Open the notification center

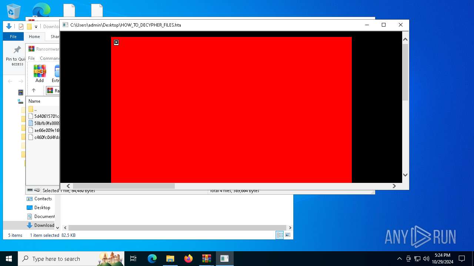click(x=462, y=259)
